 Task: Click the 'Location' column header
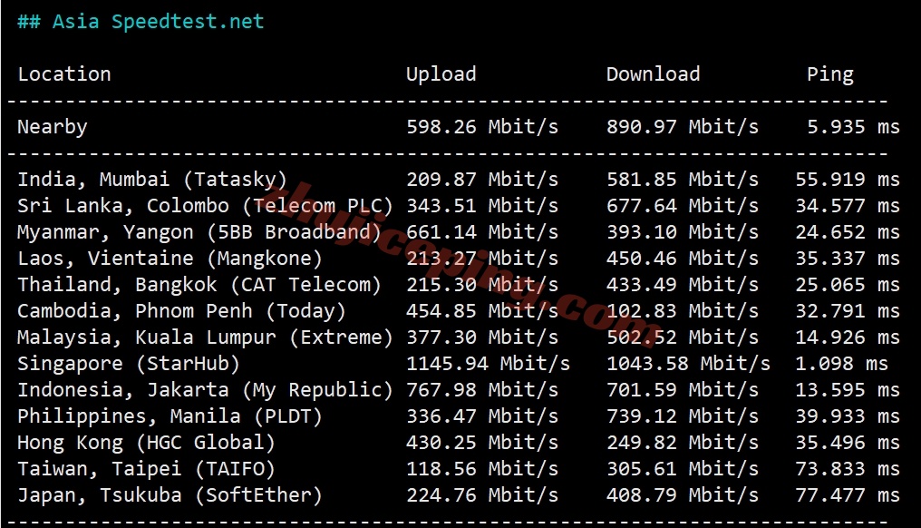(x=64, y=74)
